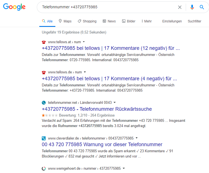Switch to the Bilder tab
Viewport: 209px width, 173px height.
[129, 21]
